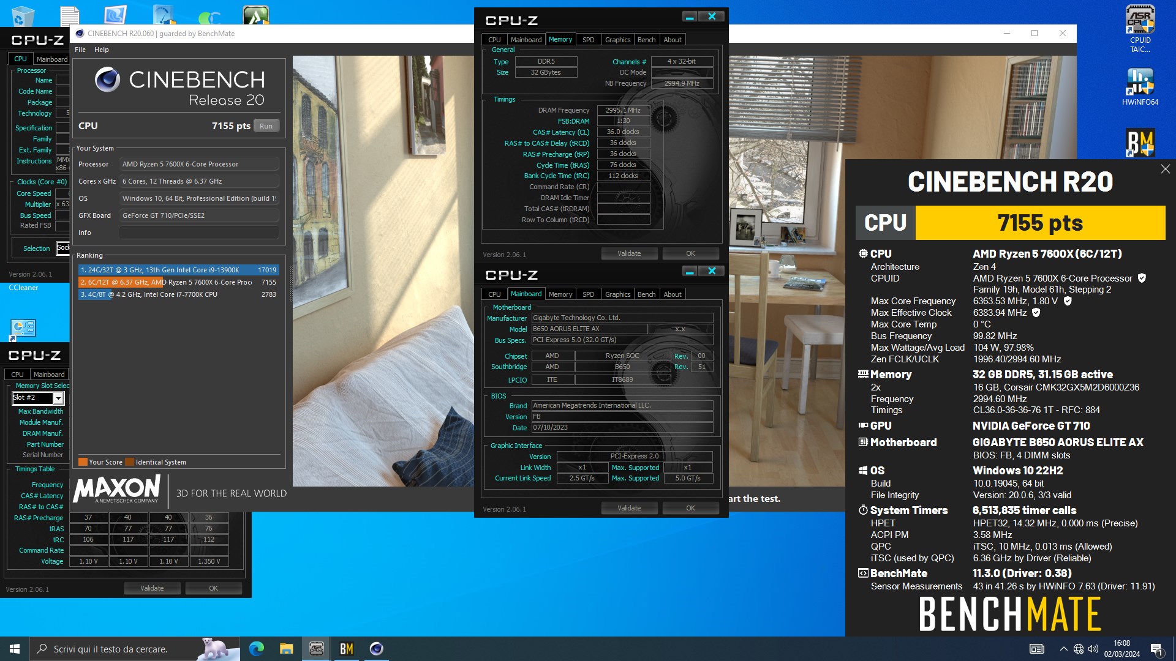Switch to About tab in CPU-Z Mainboard window
The width and height of the screenshot is (1176, 661).
[673, 294]
